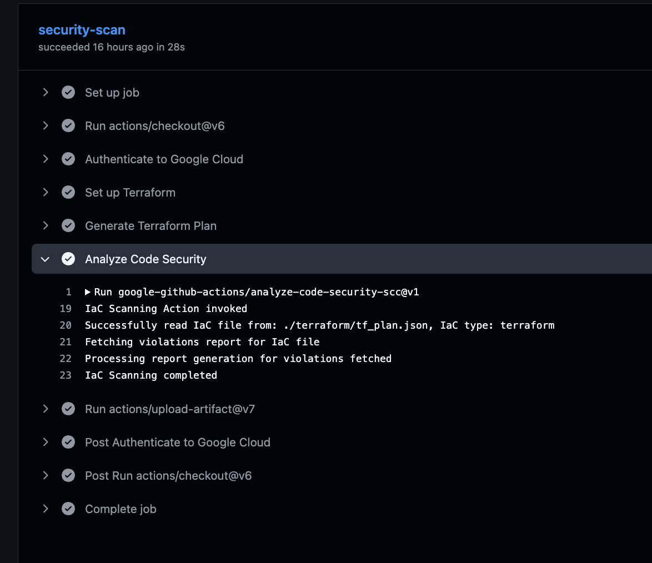
Task: Expand Run actions/checkout@v6 step chevron
Action: (x=46, y=125)
